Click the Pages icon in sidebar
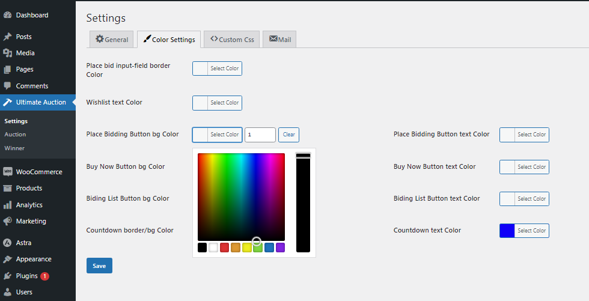The width and height of the screenshot is (589, 301). coord(7,70)
